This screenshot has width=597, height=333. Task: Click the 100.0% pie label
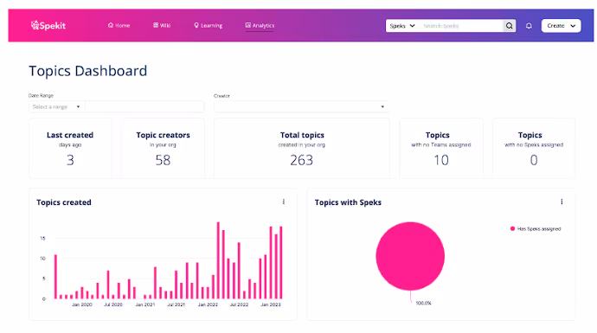(x=423, y=304)
